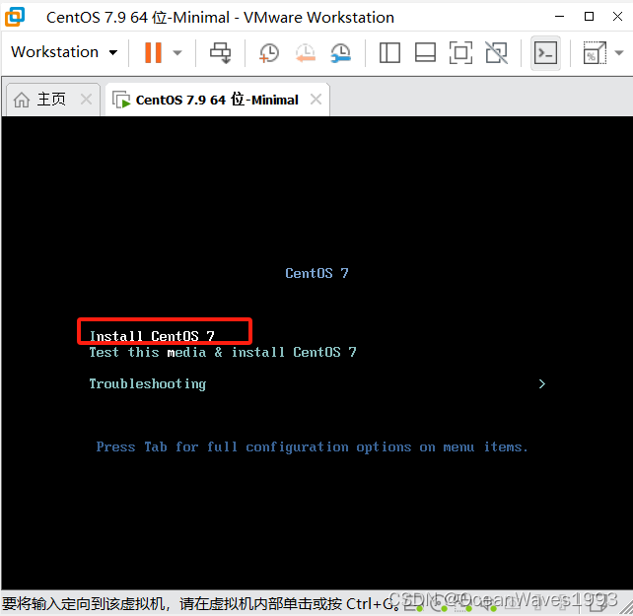Select the Troubleshooting menu entry
The image size is (633, 616).
point(148,383)
